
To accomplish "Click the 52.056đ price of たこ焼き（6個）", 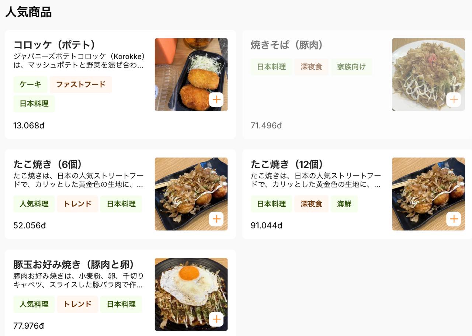I will (29, 226).
